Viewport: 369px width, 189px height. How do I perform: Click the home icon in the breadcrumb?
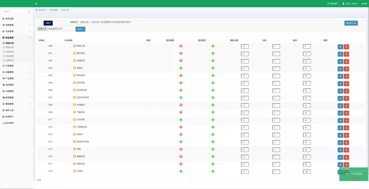point(37,10)
